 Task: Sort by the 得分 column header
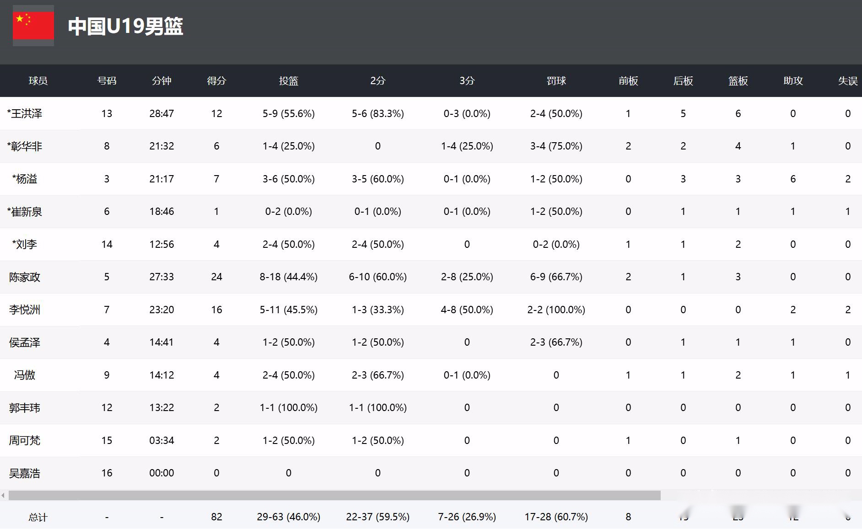coord(216,81)
